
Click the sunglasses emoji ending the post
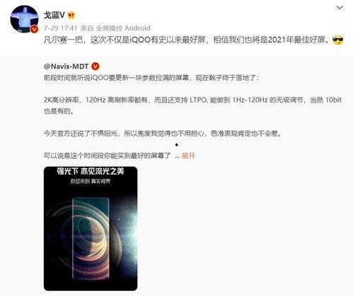coord(337,40)
